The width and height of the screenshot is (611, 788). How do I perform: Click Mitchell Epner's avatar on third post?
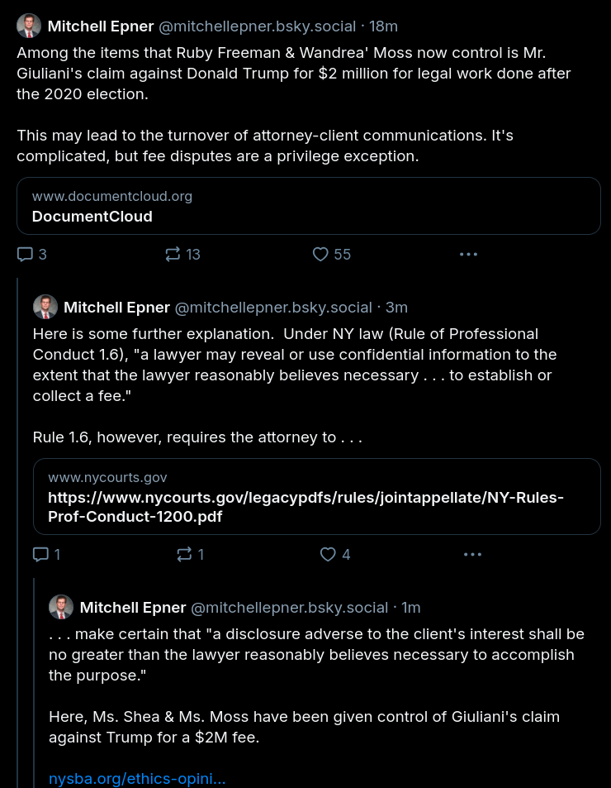[x=61, y=607]
